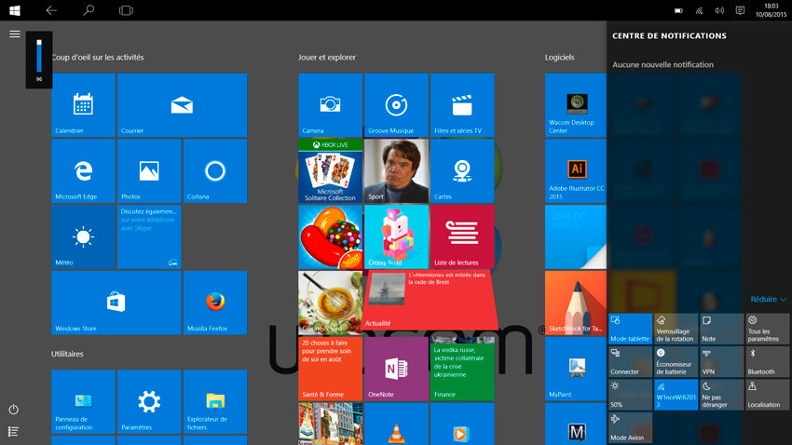Open the all apps list icon
The width and height of the screenshot is (792, 445).
[x=14, y=431]
